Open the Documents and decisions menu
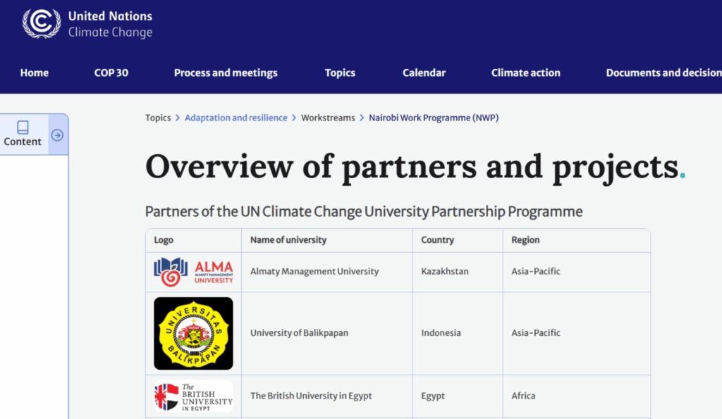The image size is (722, 419). tap(663, 73)
